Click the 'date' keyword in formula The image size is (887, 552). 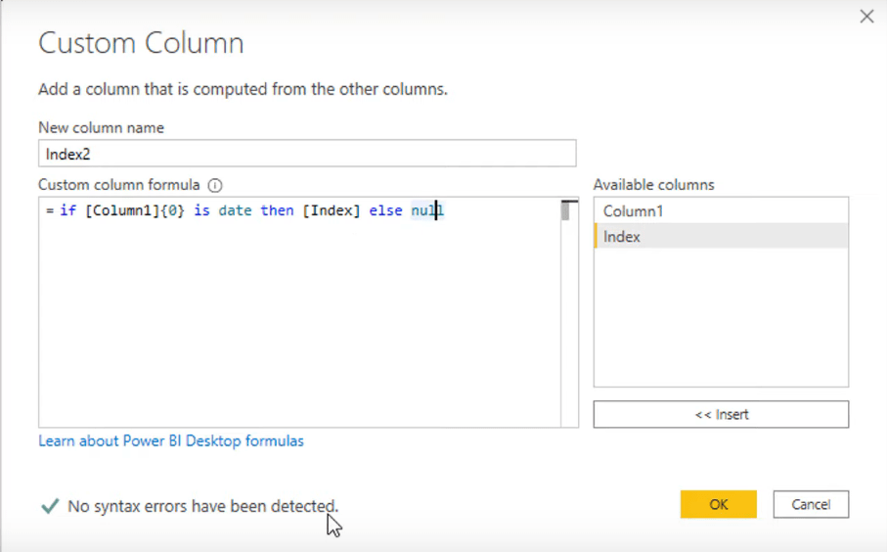[236, 210]
